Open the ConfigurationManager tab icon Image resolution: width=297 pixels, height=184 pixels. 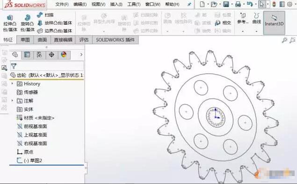click(x=39, y=55)
